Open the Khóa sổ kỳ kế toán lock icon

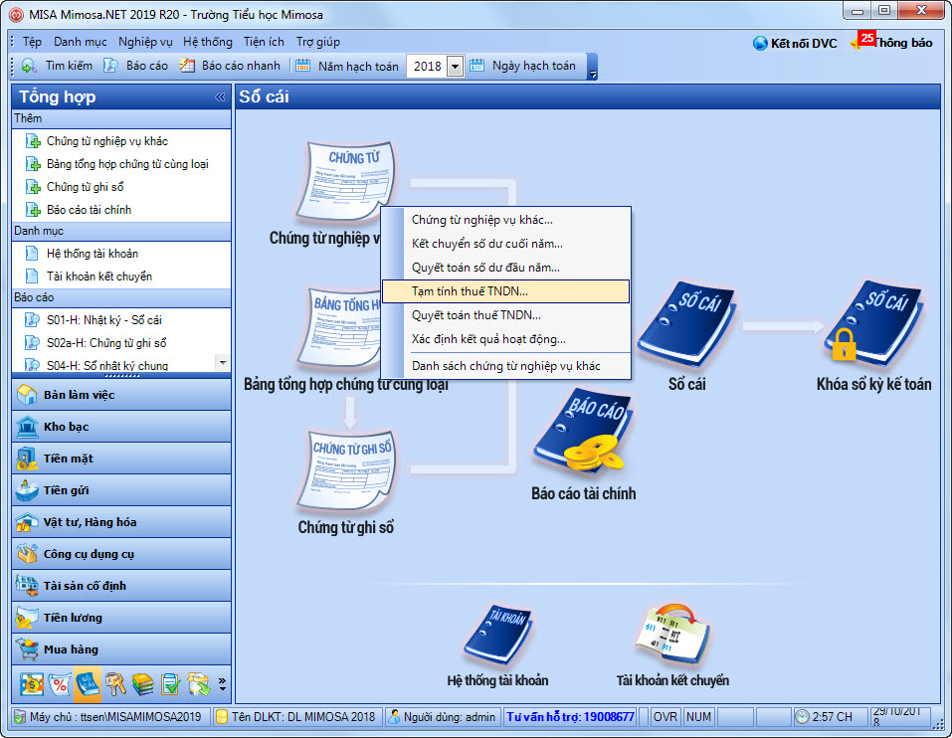[x=873, y=325]
